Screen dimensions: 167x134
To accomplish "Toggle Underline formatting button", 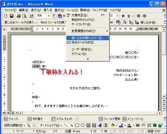I will 129,16.
